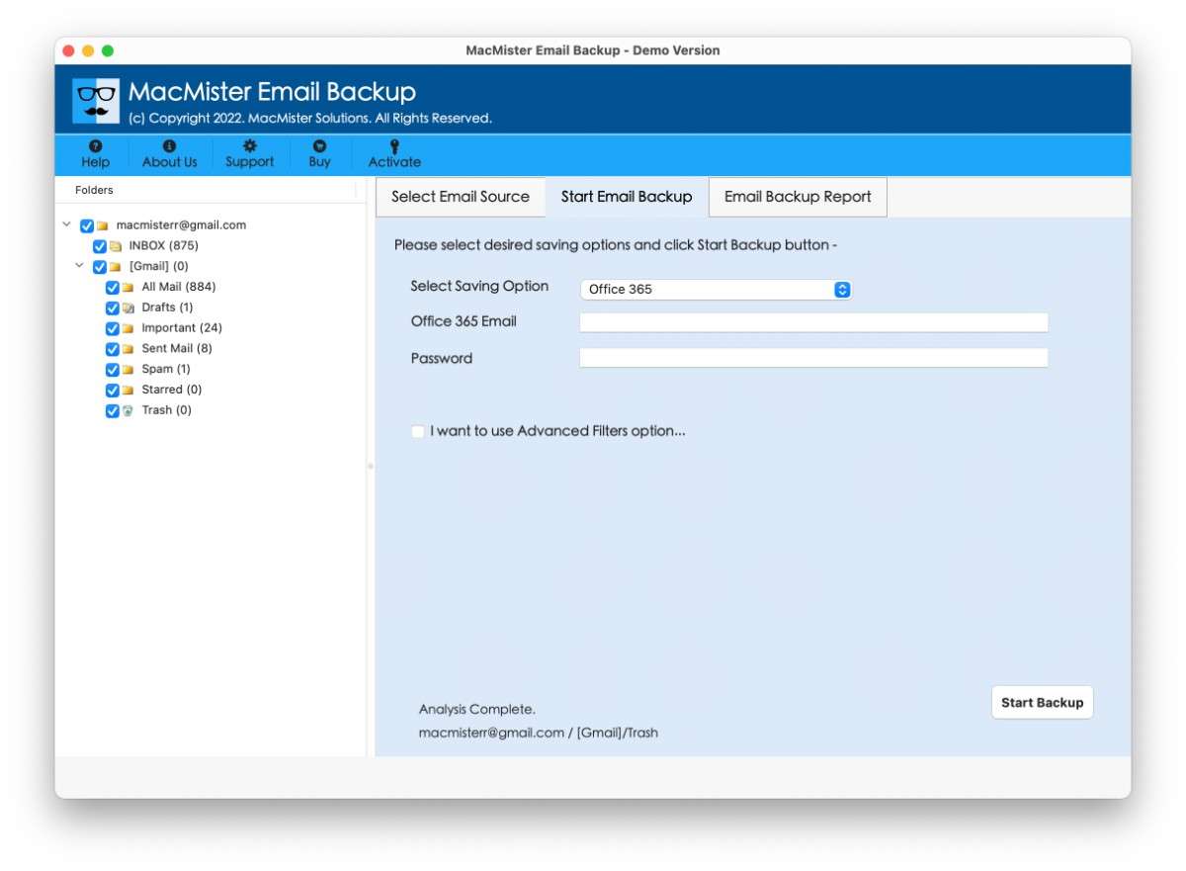Click the All Mail folder icon

(x=127, y=288)
